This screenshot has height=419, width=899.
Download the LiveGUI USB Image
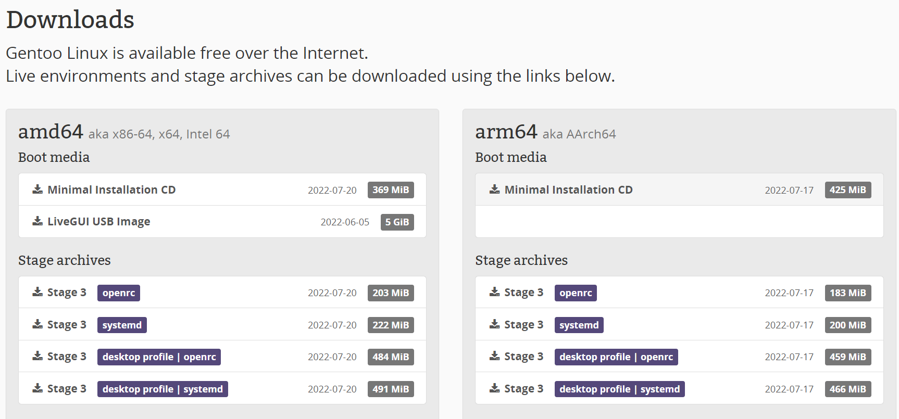[98, 221]
